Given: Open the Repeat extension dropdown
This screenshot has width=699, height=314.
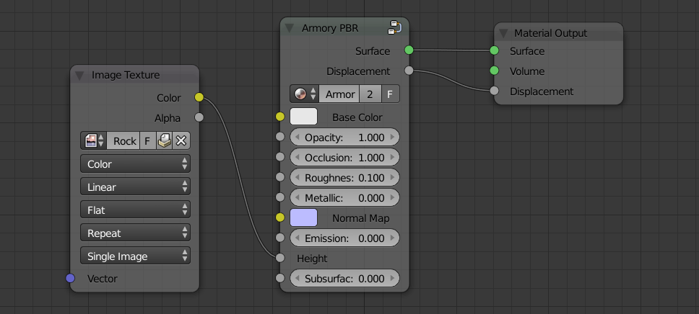Looking at the screenshot, I should point(136,233).
